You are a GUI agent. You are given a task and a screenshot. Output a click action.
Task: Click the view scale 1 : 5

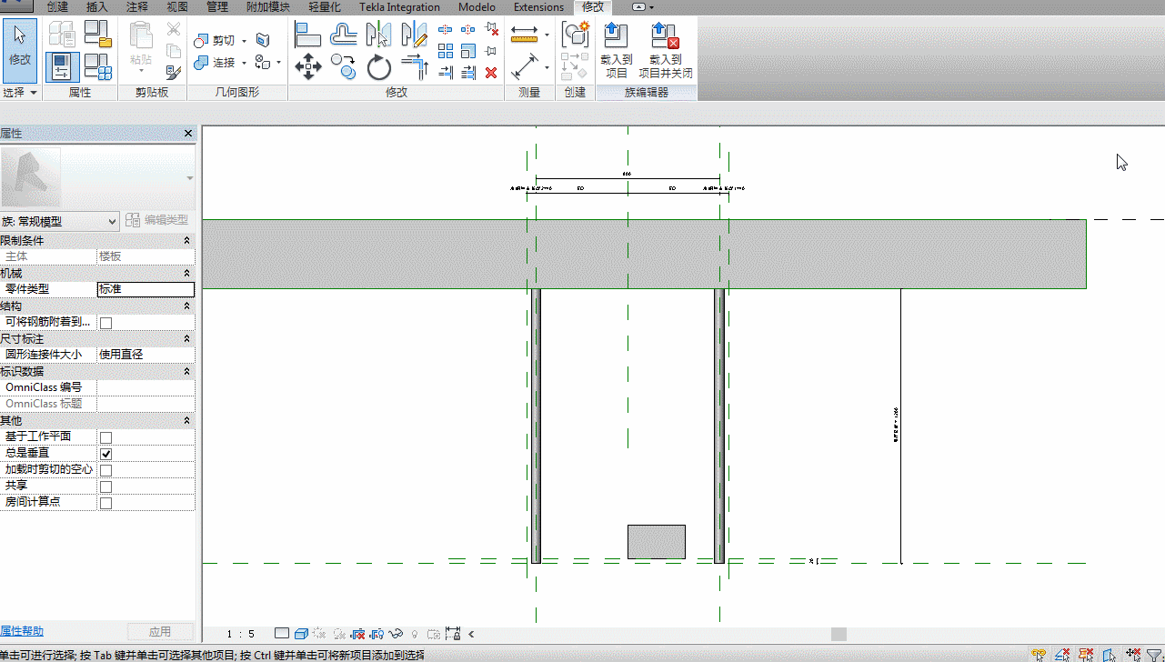240,634
